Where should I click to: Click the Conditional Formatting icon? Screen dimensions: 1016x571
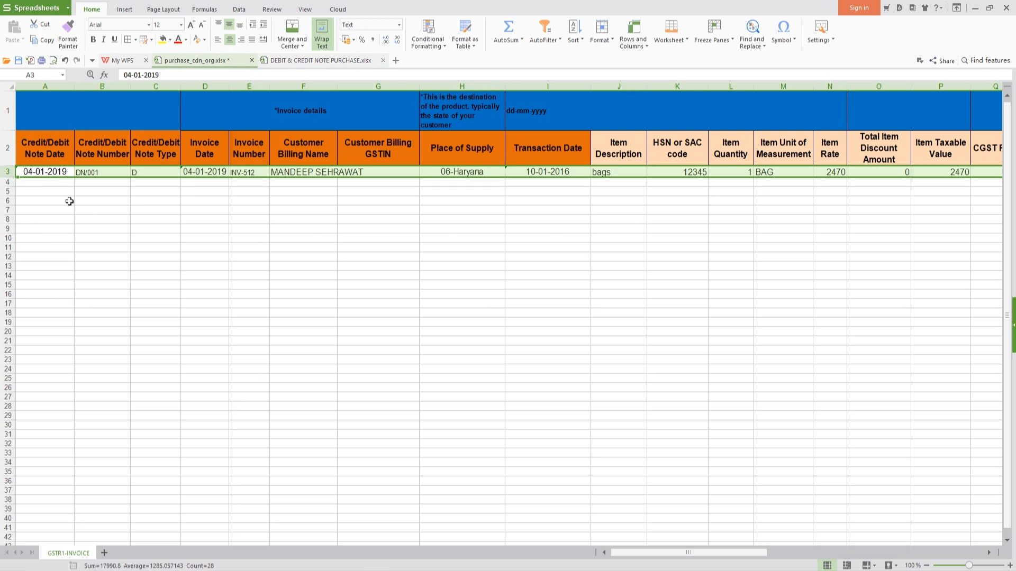point(428,26)
